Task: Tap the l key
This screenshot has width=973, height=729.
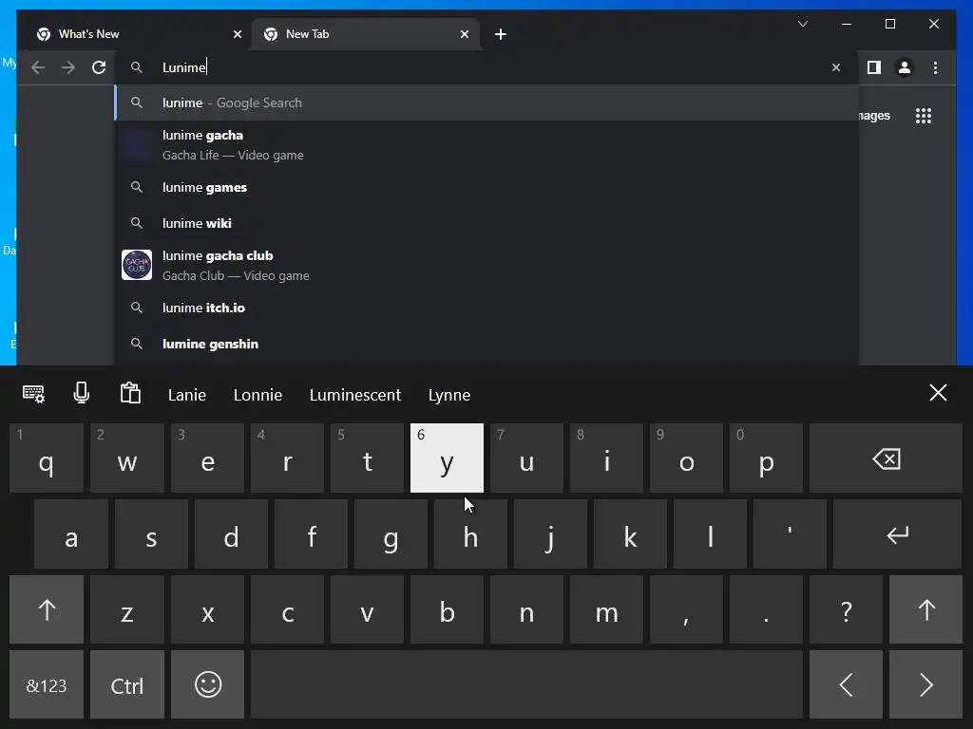Action: [x=710, y=533]
